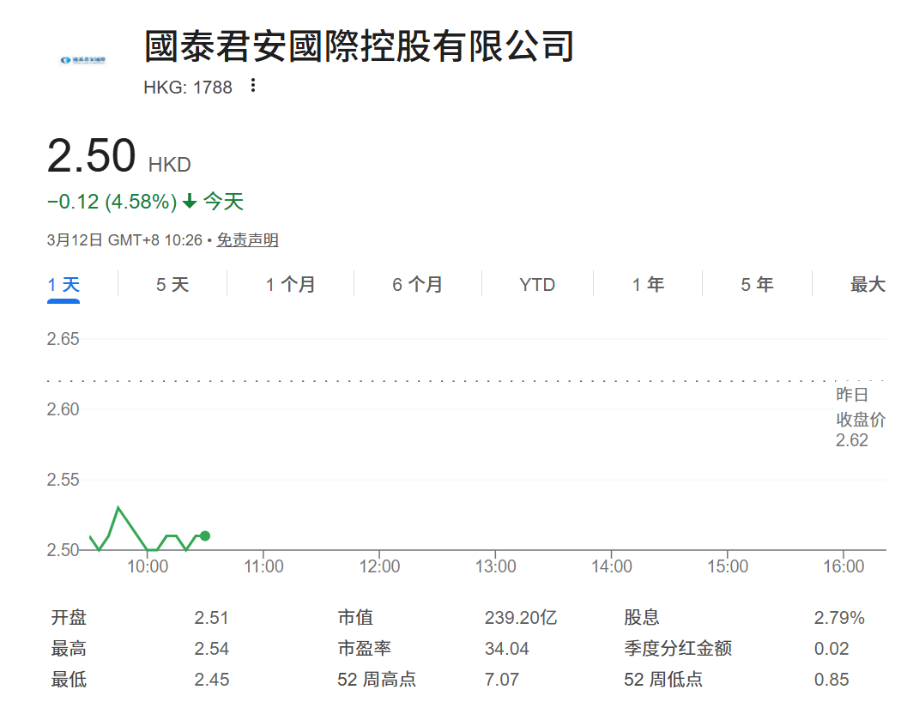Viewport: 901px width, 720px height.
Task: Click the 2.55 price axis label
Action: tap(63, 480)
